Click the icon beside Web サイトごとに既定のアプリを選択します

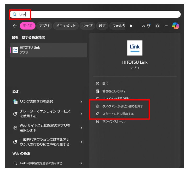point(15,128)
